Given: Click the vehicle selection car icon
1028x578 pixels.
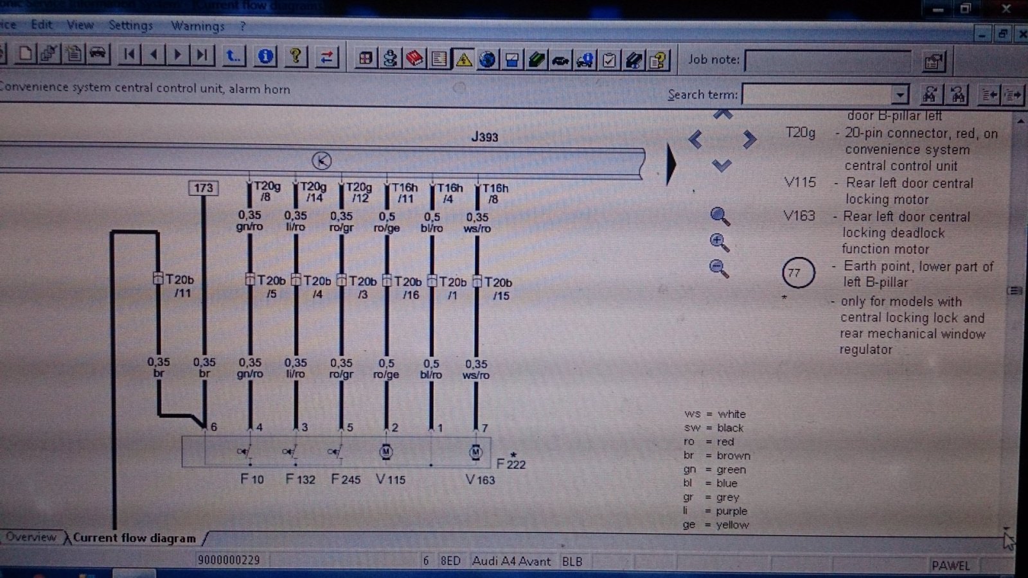Looking at the screenshot, I should [x=98, y=54].
